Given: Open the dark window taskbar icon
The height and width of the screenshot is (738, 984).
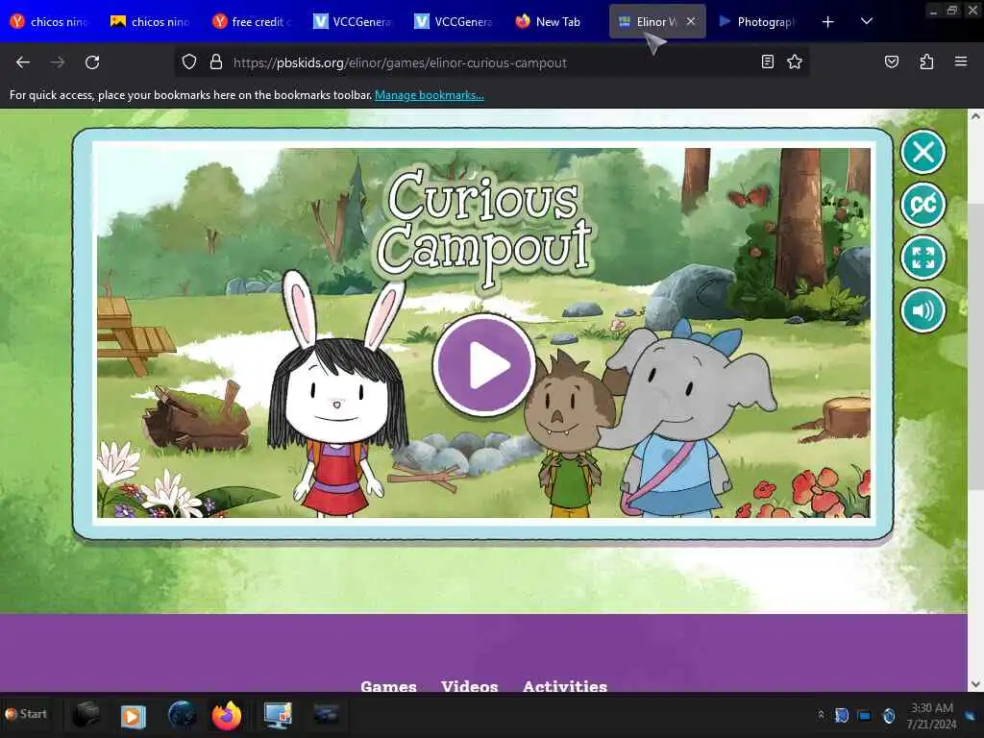Looking at the screenshot, I should (x=327, y=715).
